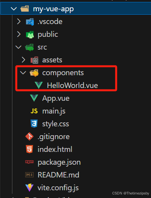This screenshot has width=151, height=198.
Task: Click the CSS3 icon beside style.css
Action: tap(34, 124)
